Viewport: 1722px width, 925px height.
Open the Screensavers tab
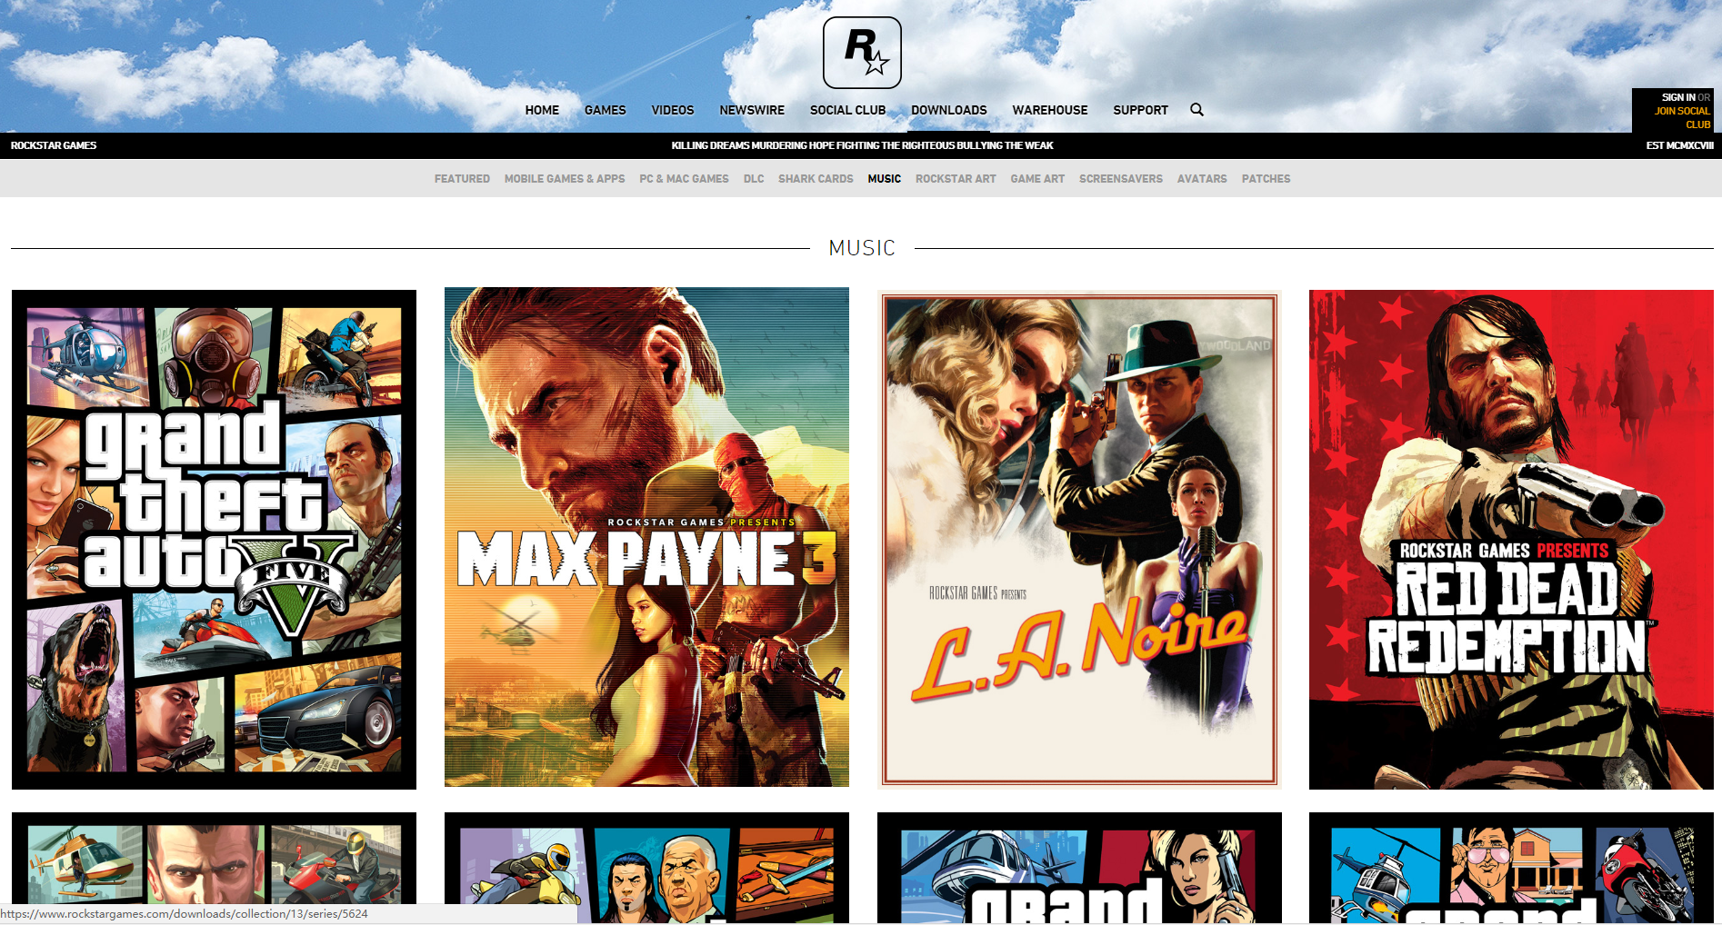1121,179
